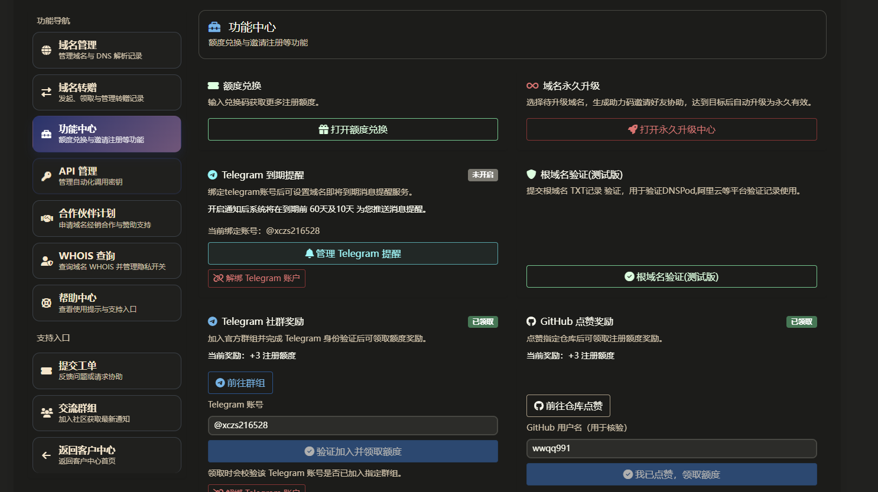Click the 打开额度兑换 button
The height and width of the screenshot is (492, 878).
click(353, 129)
